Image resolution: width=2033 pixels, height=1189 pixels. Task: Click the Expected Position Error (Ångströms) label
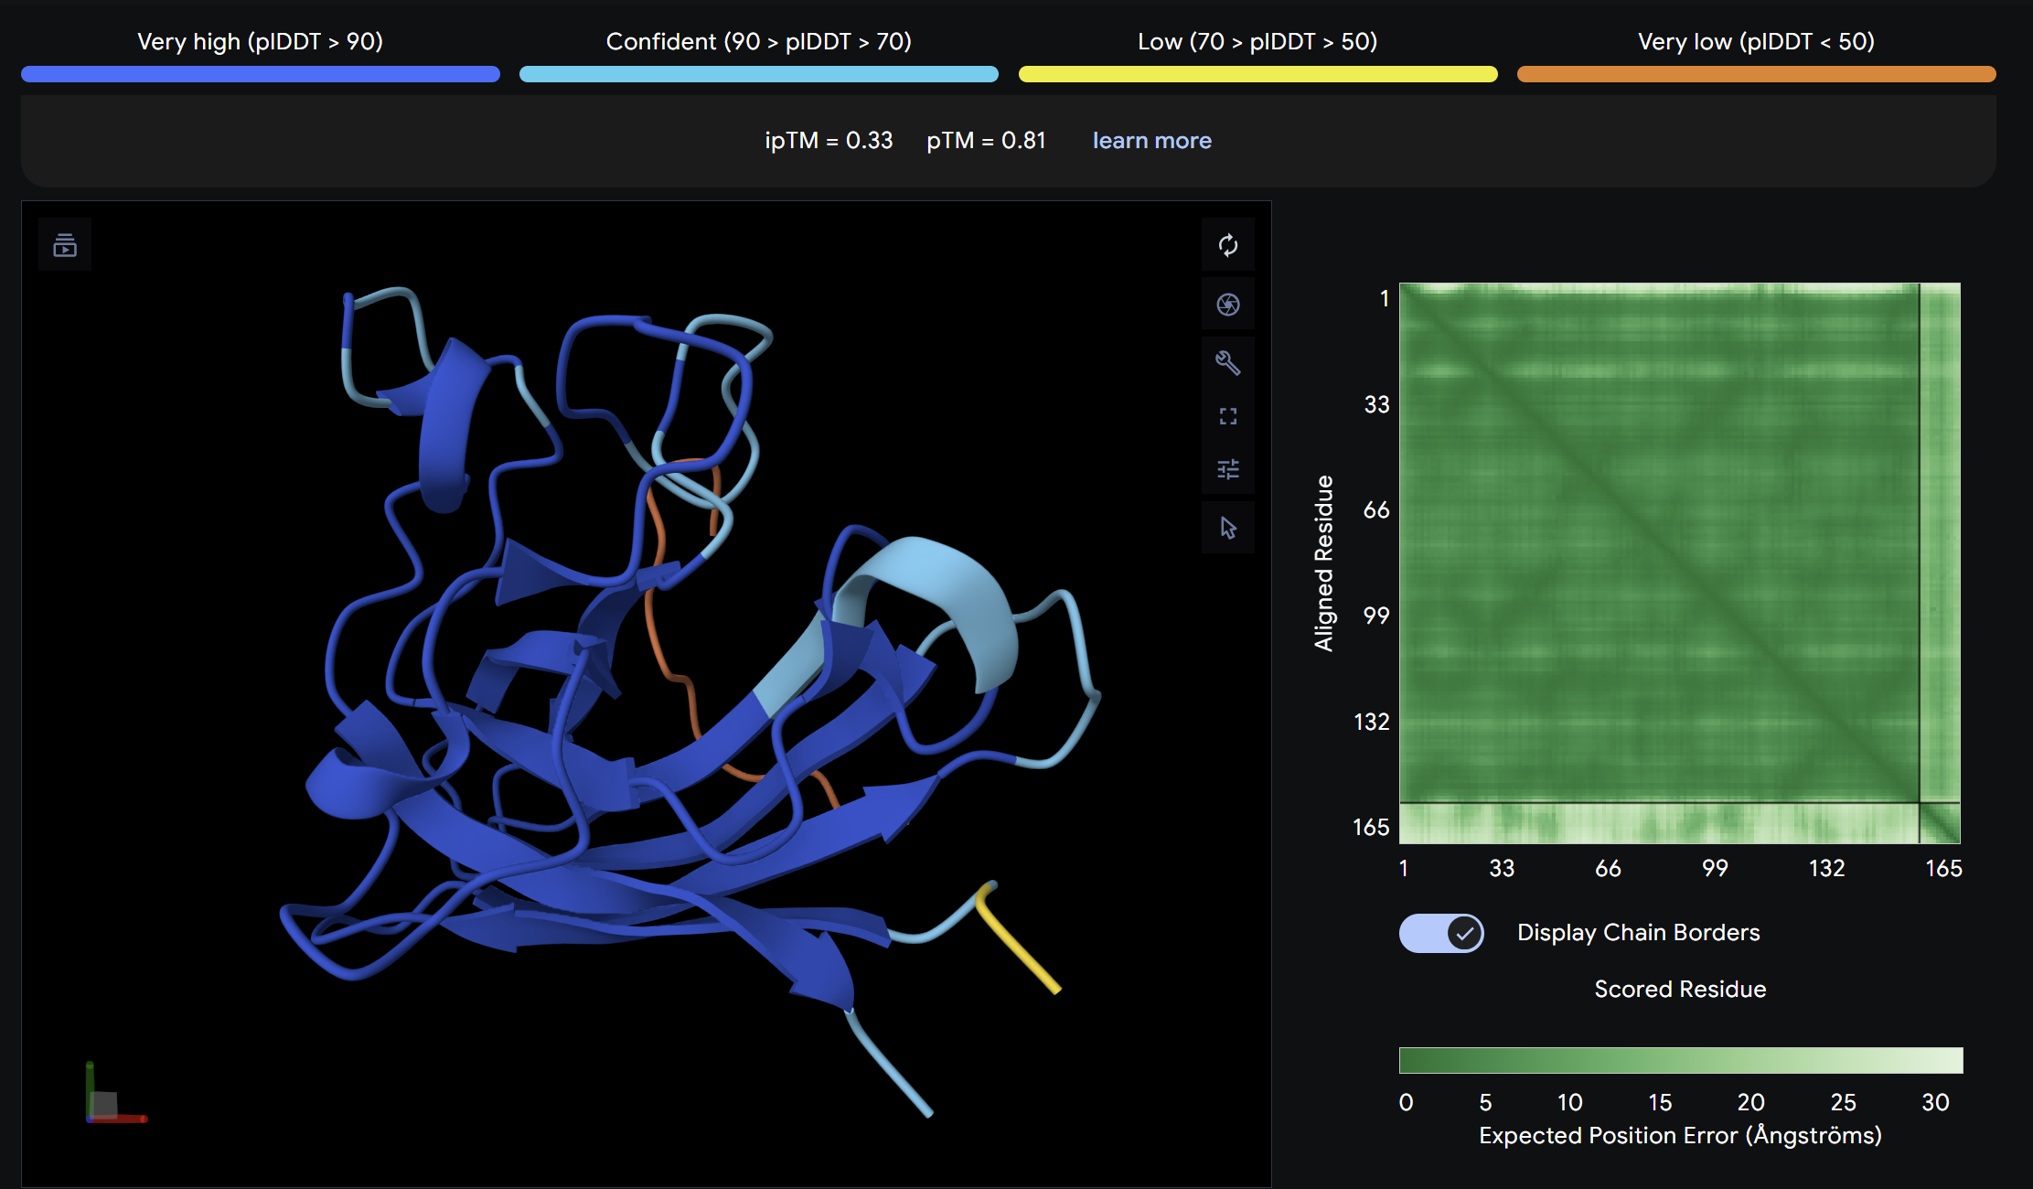tap(1680, 1135)
